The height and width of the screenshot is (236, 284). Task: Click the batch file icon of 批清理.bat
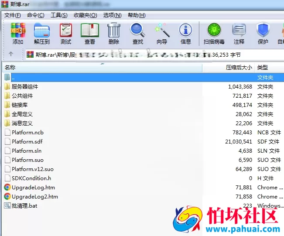click(7, 206)
